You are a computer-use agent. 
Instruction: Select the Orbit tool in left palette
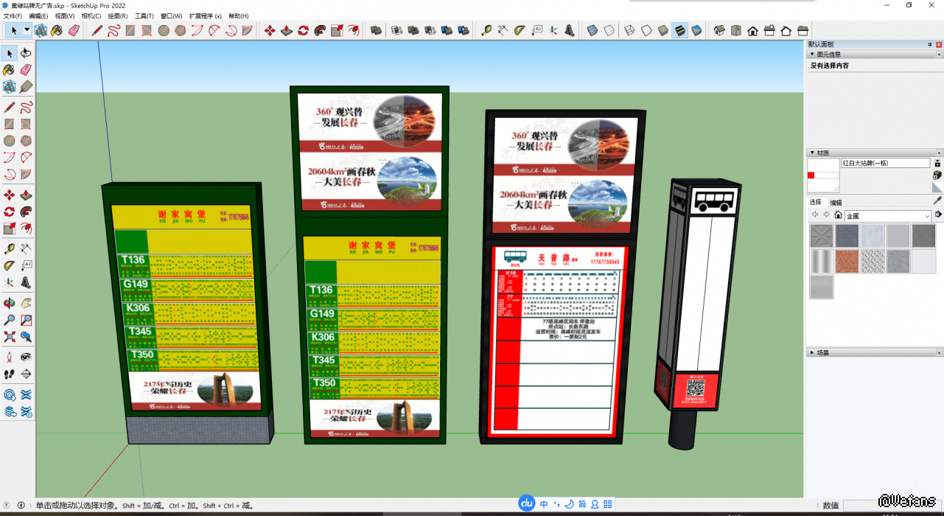point(10,303)
